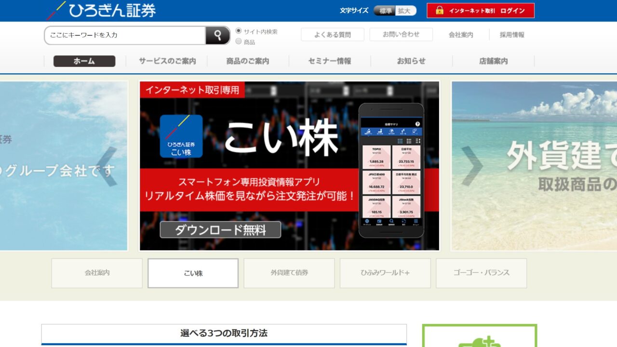
Task: Click インターネット取引専用 red label
Action: [x=192, y=90]
